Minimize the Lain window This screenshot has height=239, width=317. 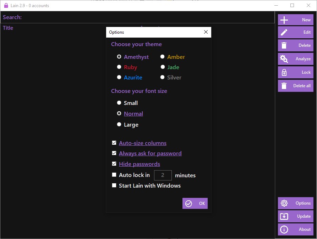[x=276, y=5]
